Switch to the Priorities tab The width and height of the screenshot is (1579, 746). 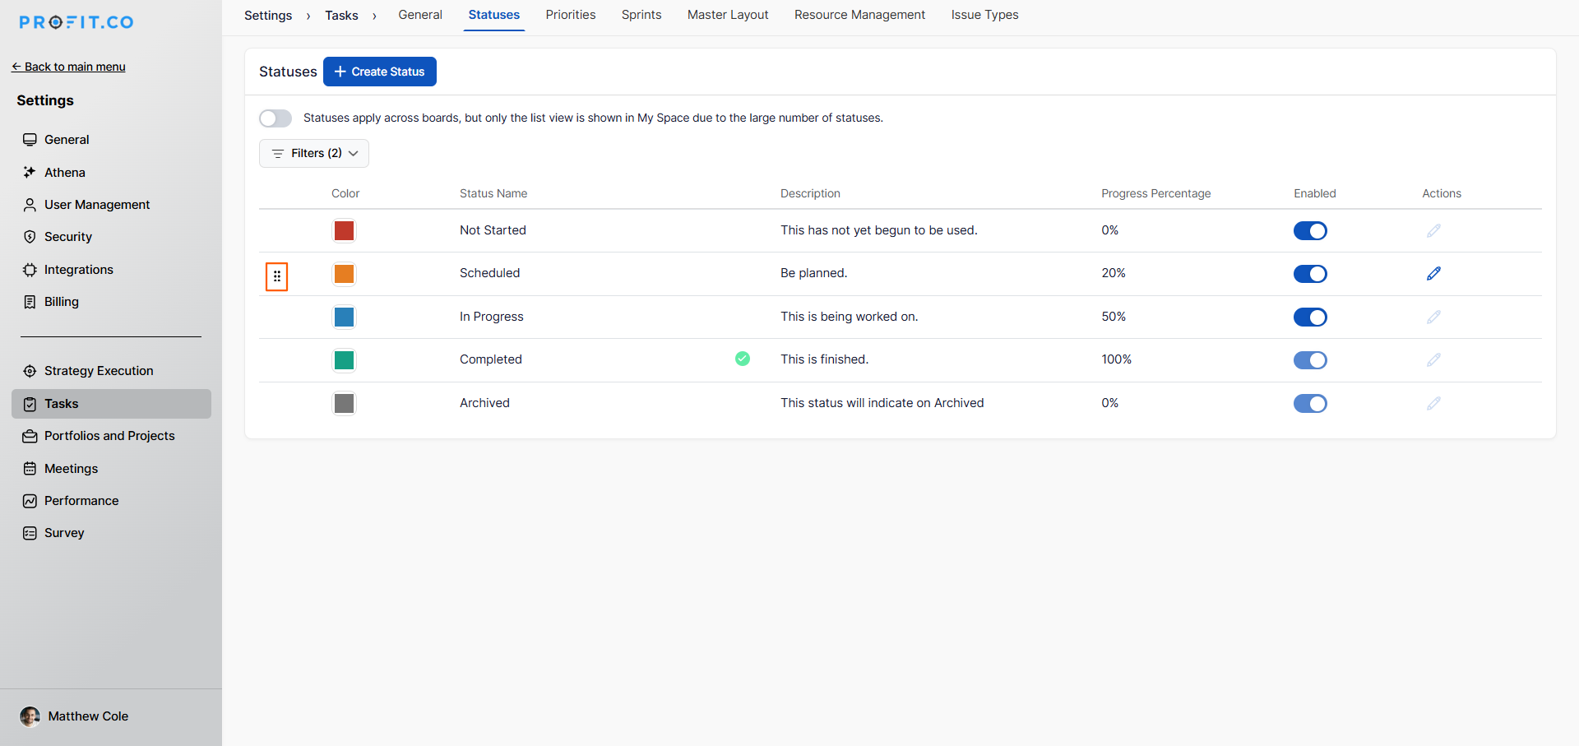pyautogui.click(x=570, y=15)
